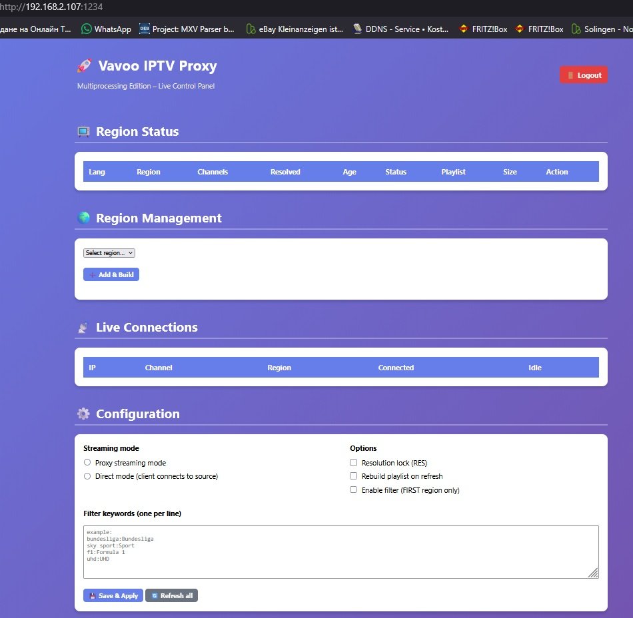Click the Refresh all button

click(x=171, y=595)
